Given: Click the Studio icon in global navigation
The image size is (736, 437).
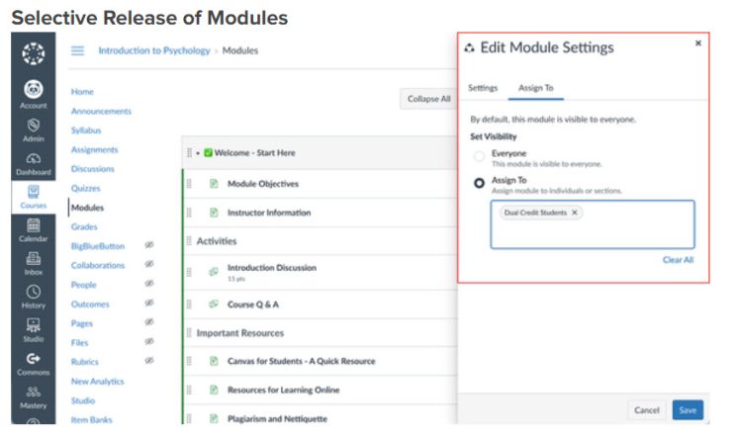Looking at the screenshot, I should click(x=33, y=326).
